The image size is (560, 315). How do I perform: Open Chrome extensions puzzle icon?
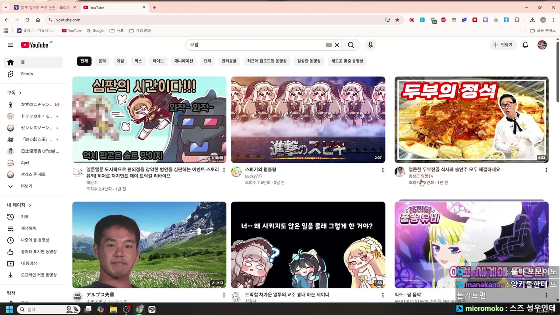tap(517, 20)
